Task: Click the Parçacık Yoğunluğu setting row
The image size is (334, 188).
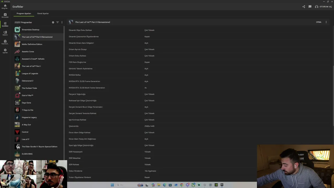Action: 198,94
